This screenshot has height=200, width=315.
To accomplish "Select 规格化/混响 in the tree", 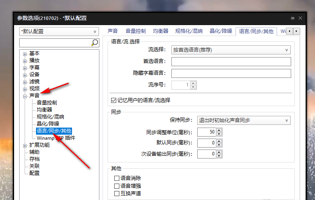I will [x=50, y=117].
